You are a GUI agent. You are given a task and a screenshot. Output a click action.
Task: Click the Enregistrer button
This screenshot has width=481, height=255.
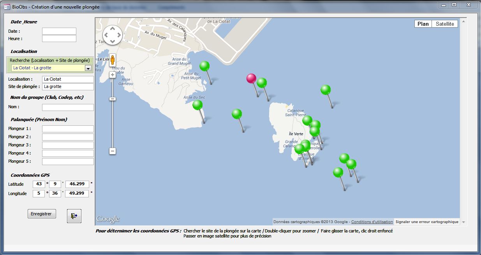(42, 214)
